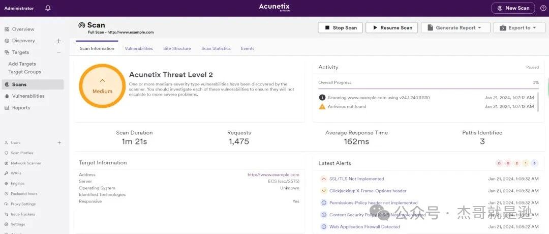Screen dimensions: 549x234
Task: Click the Targets sidebar icon
Action: [x=7, y=52]
